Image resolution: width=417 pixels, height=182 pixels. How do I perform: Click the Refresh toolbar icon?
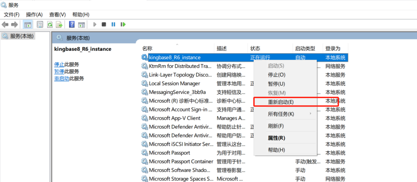click(x=50, y=24)
